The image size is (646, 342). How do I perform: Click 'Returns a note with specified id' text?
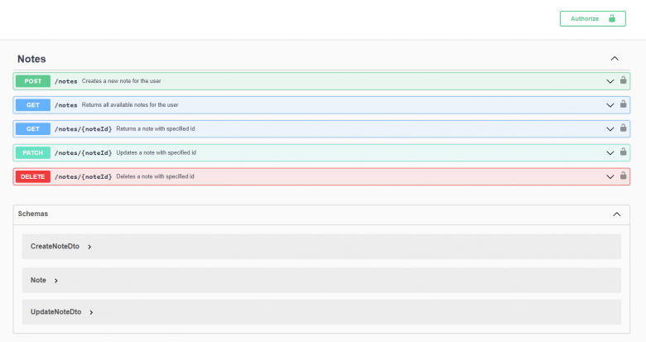pos(156,128)
